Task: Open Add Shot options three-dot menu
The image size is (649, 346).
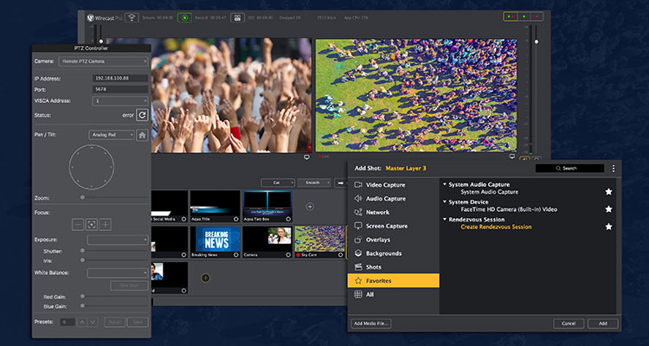Action: (x=613, y=168)
